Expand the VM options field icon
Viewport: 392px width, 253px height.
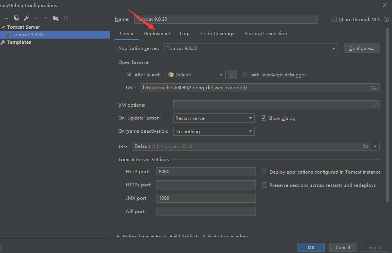tap(375, 105)
